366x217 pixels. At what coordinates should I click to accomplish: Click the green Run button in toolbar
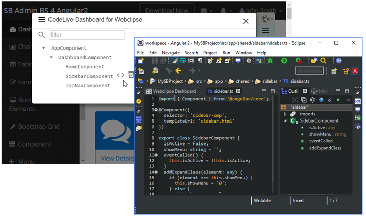[284, 61]
